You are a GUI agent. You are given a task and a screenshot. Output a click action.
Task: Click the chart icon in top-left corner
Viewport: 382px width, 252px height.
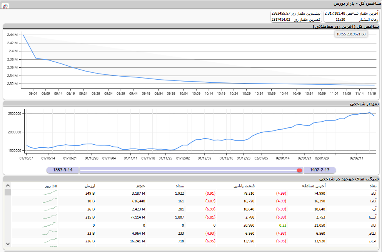(5, 7)
